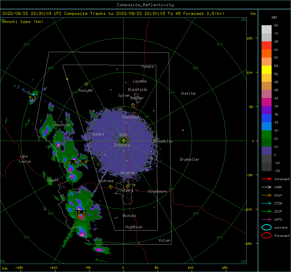The image size is (291, 272).
Task: Click the blue 36 dBZ color swatch
Action: click(x=266, y=118)
